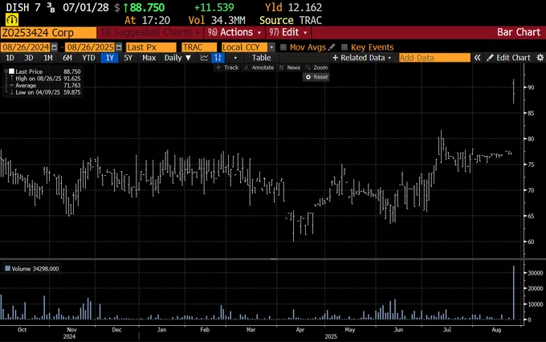Click the Last Px field
The image size is (546, 342).
coord(151,47)
